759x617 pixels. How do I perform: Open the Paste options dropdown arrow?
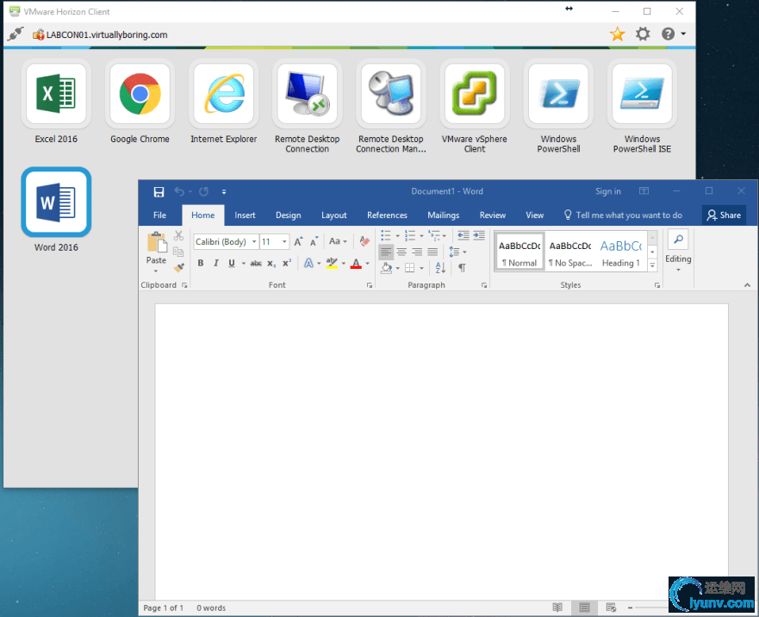[156, 271]
